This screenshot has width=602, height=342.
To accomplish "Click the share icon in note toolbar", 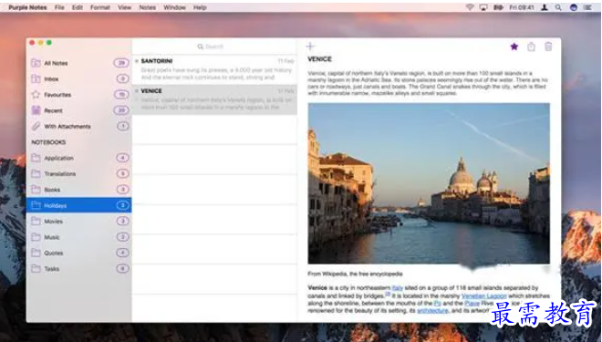I will point(531,47).
